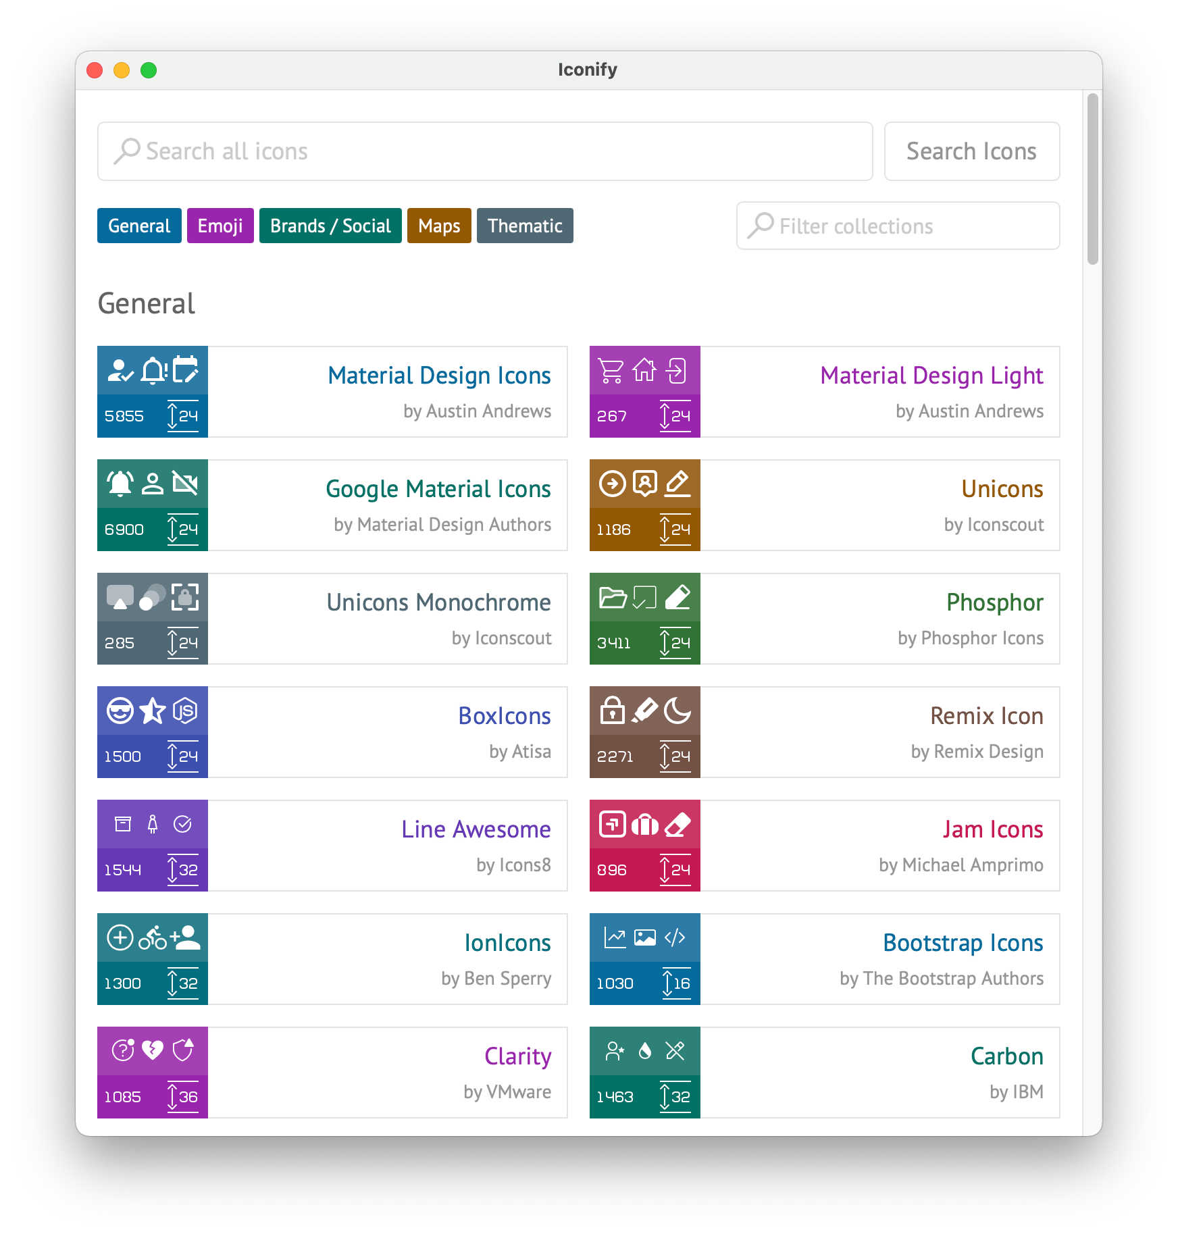Click the lock-scan icon in Unicons Monochrome
The image size is (1178, 1236).
pyautogui.click(x=185, y=597)
